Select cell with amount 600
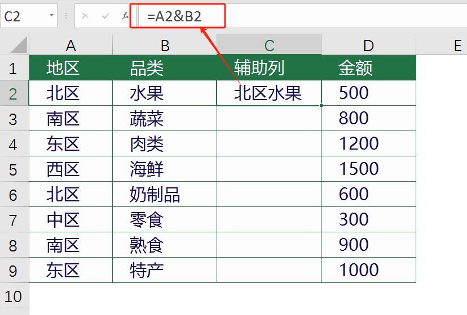 point(368,195)
